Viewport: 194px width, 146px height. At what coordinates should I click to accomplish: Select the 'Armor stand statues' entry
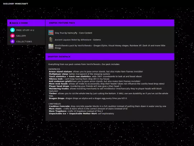[96, 72]
